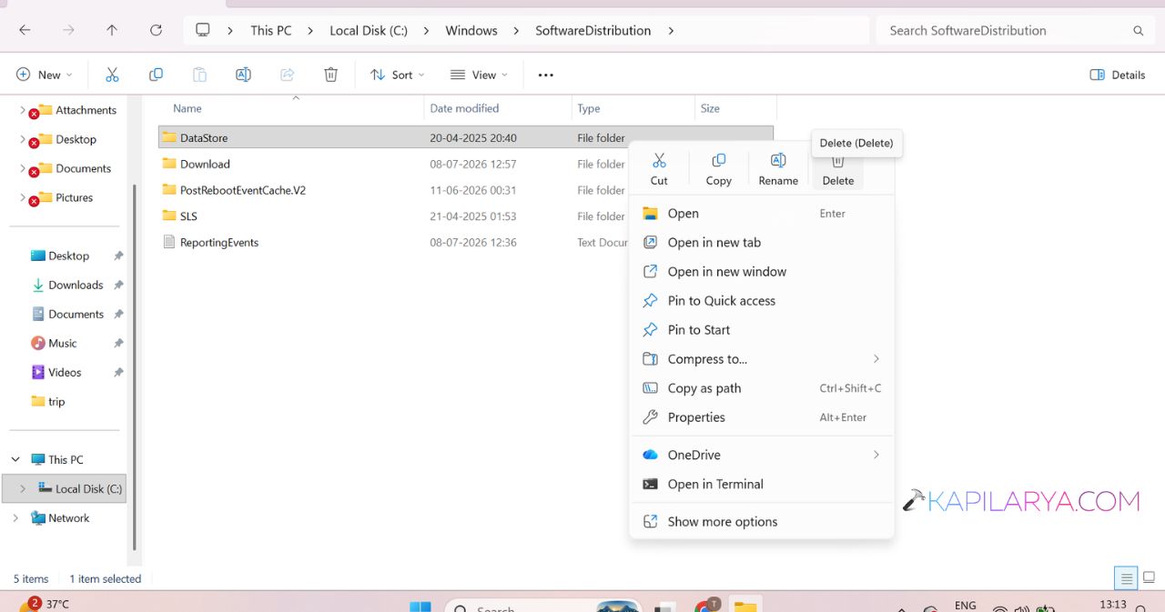The image size is (1165, 612).
Task: Expand the OneDrive submenu
Action: pyautogui.click(x=876, y=455)
